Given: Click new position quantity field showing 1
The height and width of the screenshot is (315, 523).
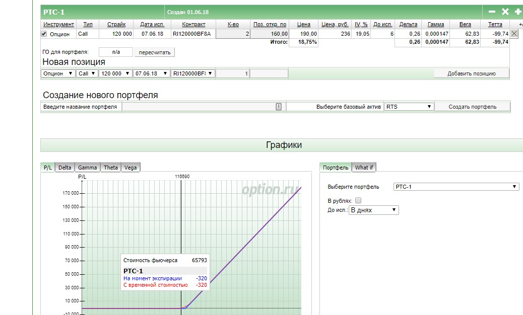Looking at the screenshot, I should tap(232, 73).
